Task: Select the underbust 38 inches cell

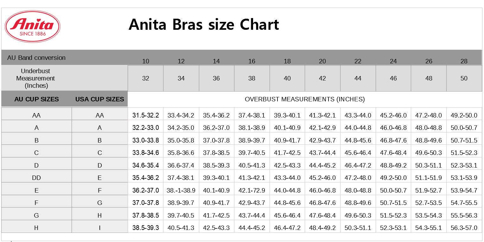Action: pyautogui.click(x=252, y=78)
